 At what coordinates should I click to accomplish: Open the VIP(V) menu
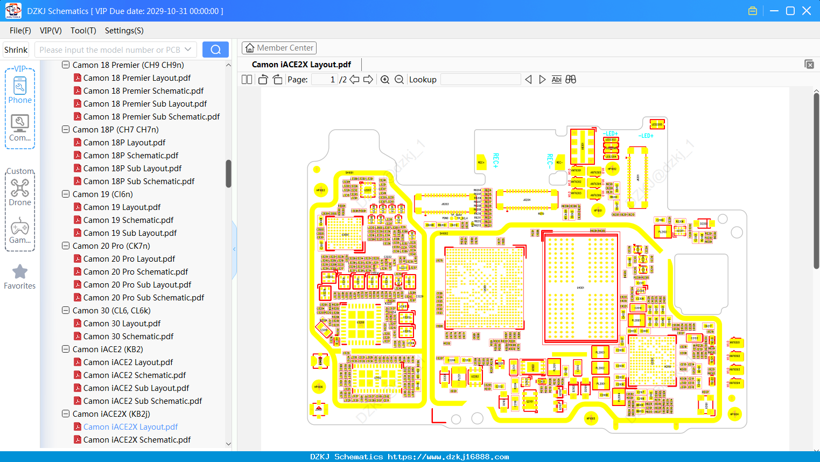[51, 31]
